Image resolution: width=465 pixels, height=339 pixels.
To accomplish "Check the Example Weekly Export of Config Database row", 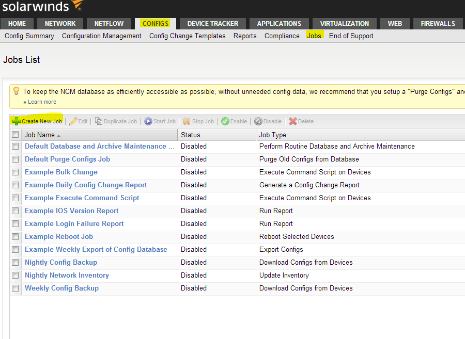I will tap(15, 250).
